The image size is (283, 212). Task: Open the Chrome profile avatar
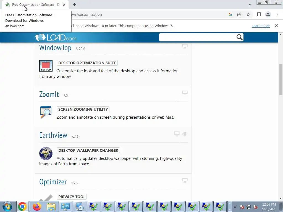pyautogui.click(x=268, y=14)
